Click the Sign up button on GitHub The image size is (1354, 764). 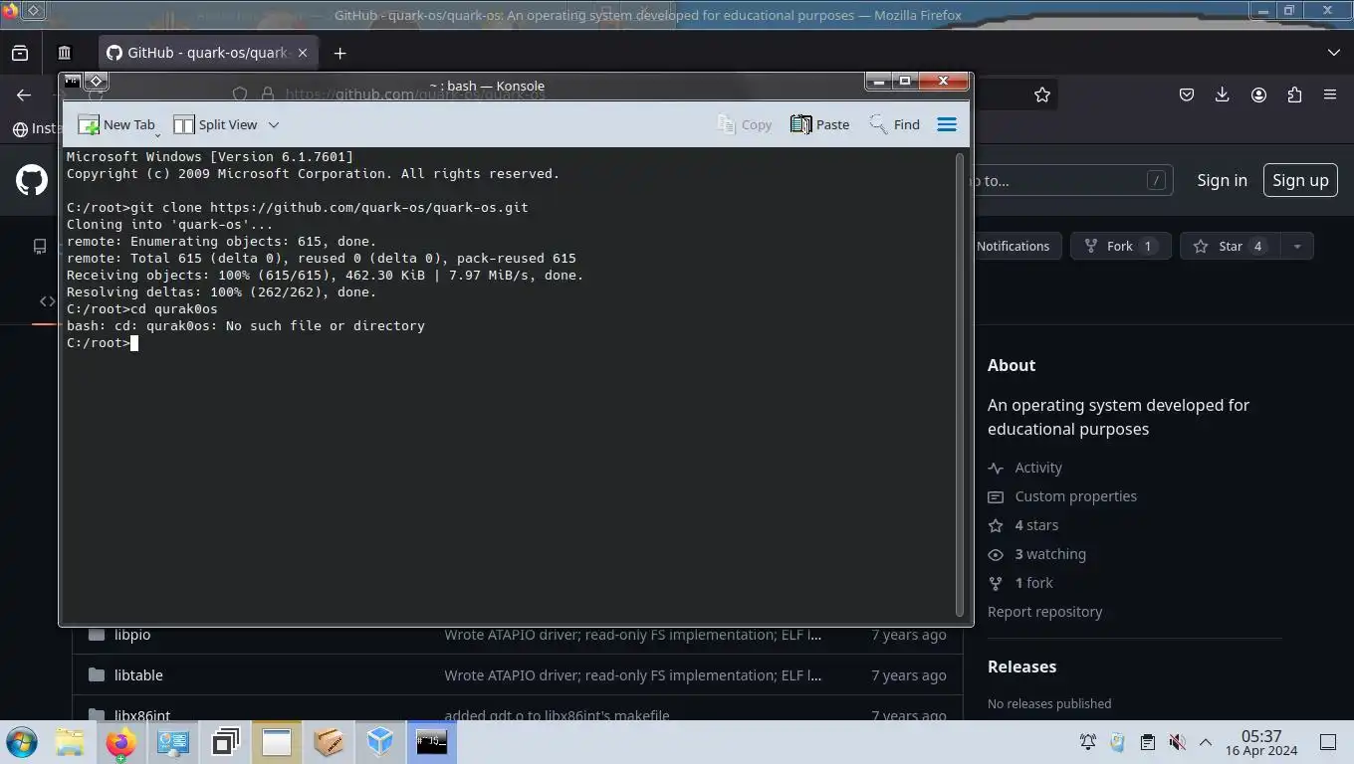pos(1300,180)
